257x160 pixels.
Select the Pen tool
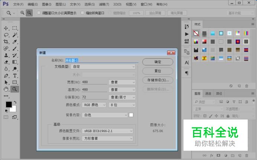(6, 76)
